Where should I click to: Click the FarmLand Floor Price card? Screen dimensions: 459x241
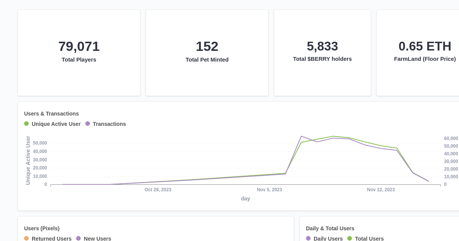(x=425, y=52)
